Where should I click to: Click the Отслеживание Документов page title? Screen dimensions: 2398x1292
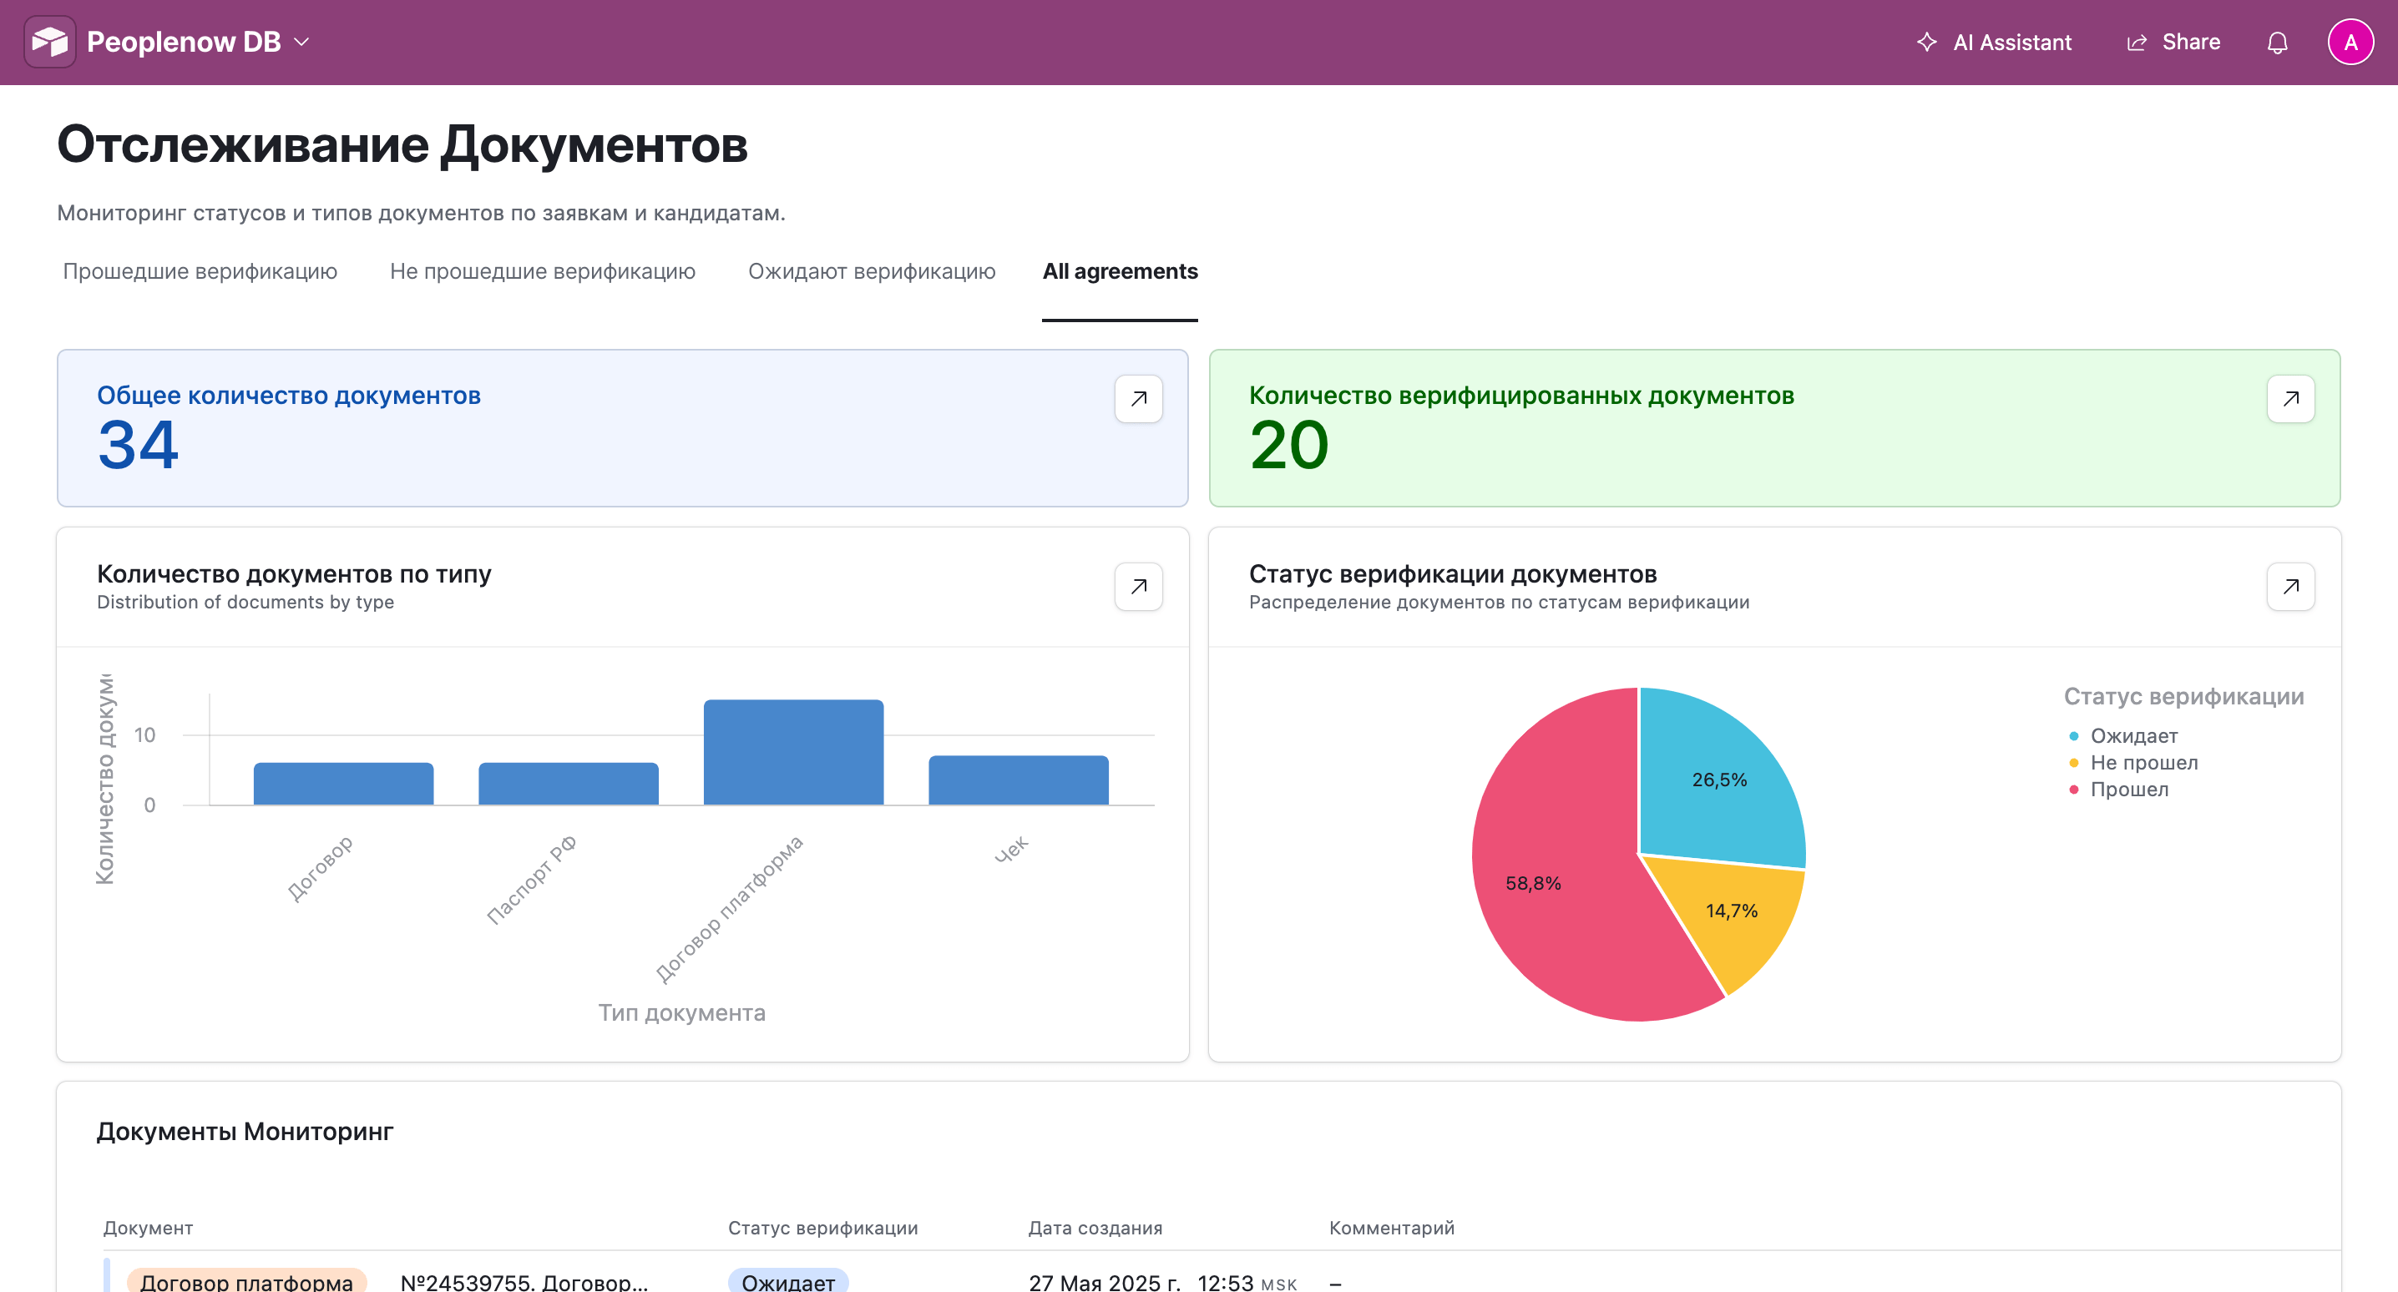click(402, 145)
